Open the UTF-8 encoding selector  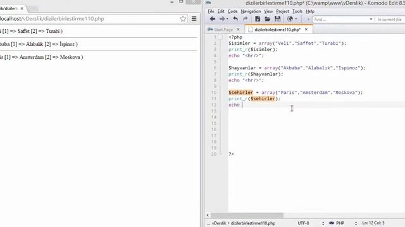coord(303,223)
